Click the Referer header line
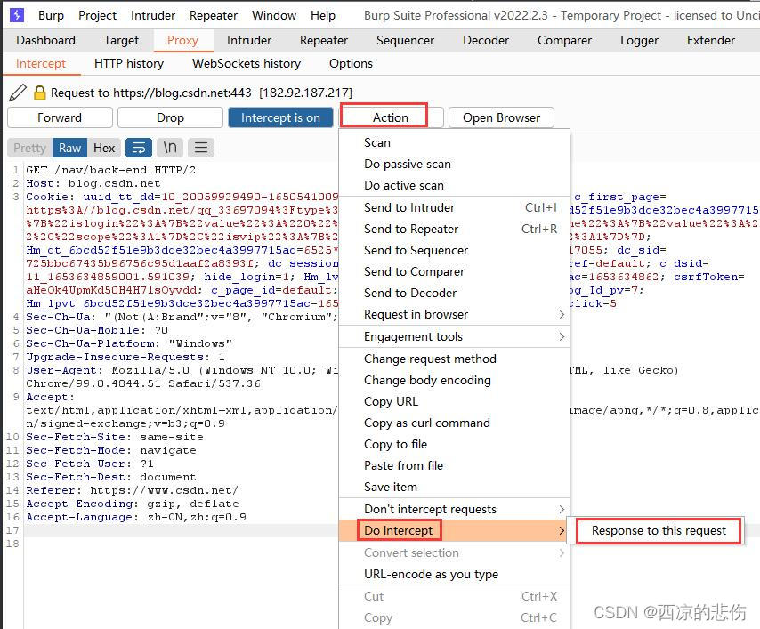This screenshot has width=760, height=629. pos(132,490)
